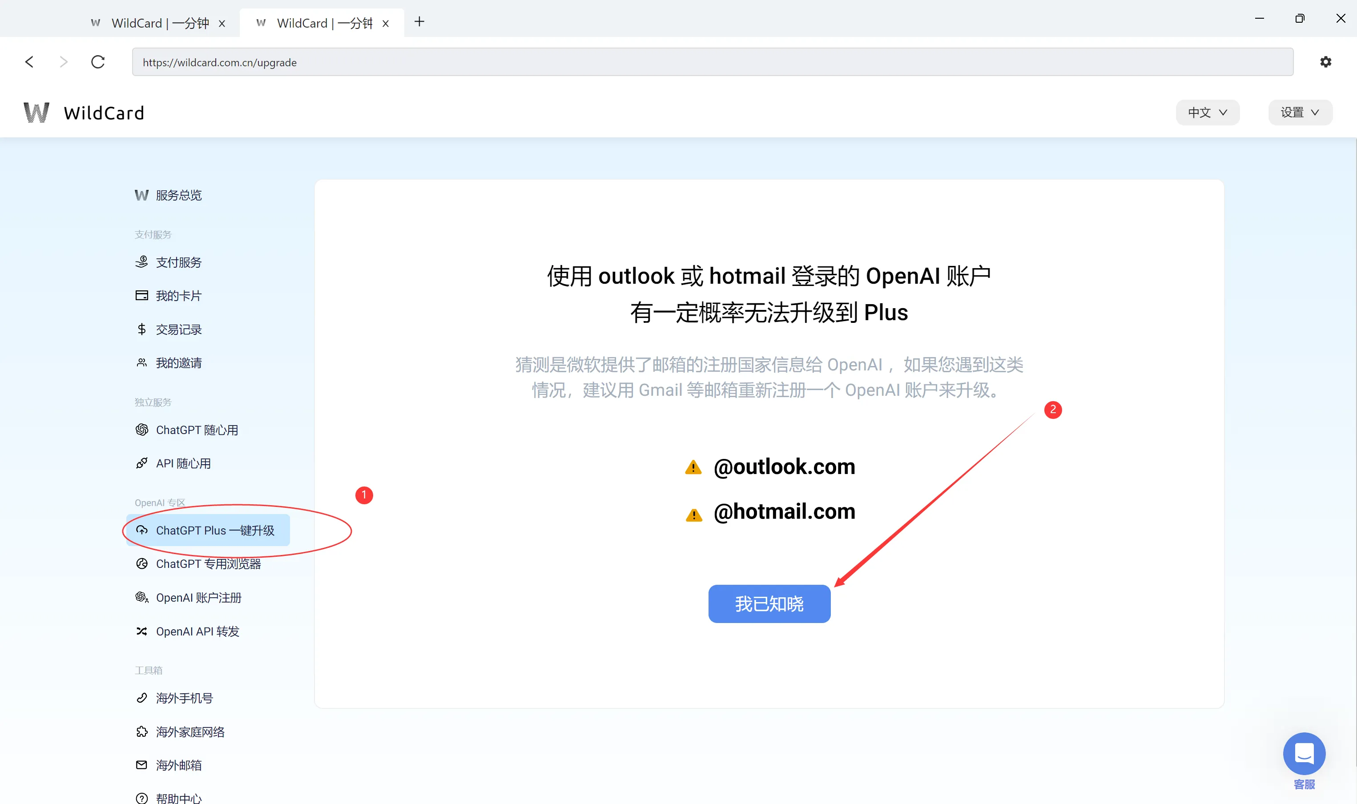Select ChatGPT Plus 一键升级 menu item
This screenshot has width=1357, height=804.
(208, 531)
